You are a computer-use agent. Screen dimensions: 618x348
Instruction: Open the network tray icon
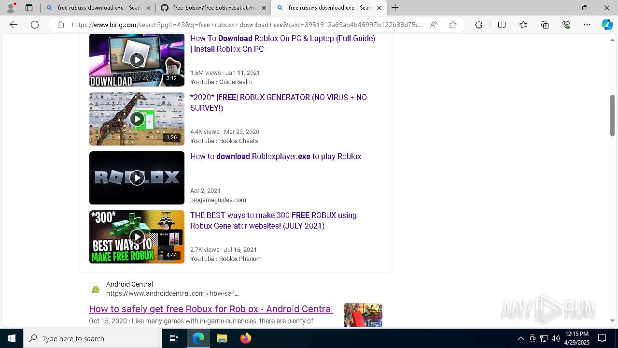pyautogui.click(x=544, y=338)
